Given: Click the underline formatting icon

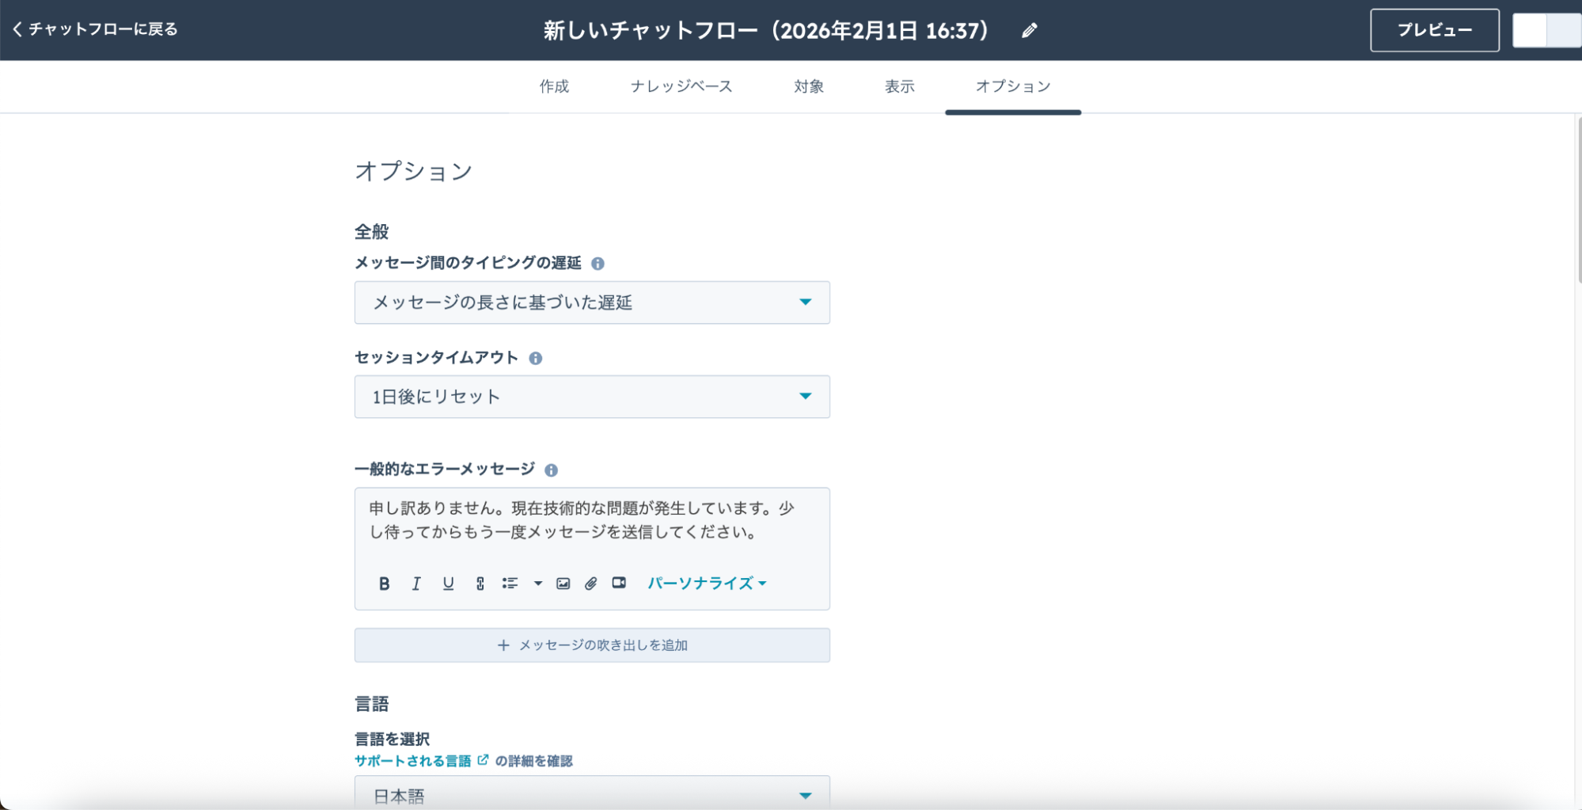Looking at the screenshot, I should coord(448,584).
